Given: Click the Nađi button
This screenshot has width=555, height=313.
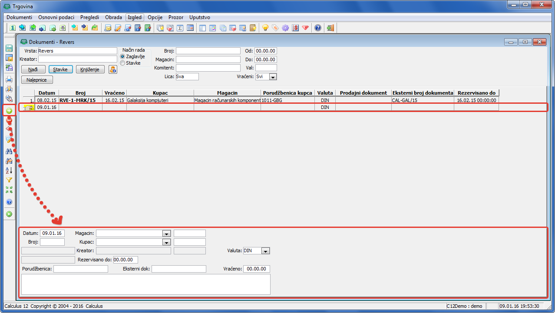Looking at the screenshot, I should [x=33, y=69].
